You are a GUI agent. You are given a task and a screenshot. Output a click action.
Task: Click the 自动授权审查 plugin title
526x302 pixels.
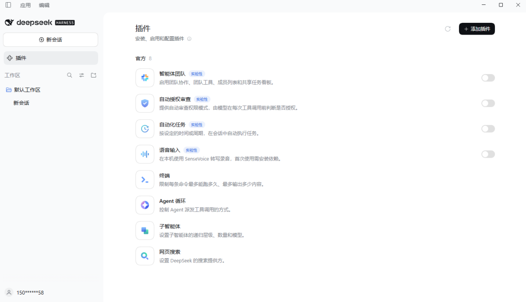point(175,99)
